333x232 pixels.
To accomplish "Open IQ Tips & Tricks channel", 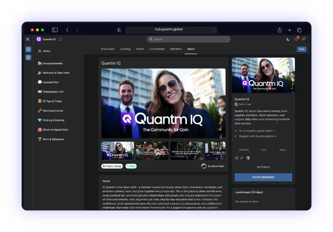I will point(50,101).
